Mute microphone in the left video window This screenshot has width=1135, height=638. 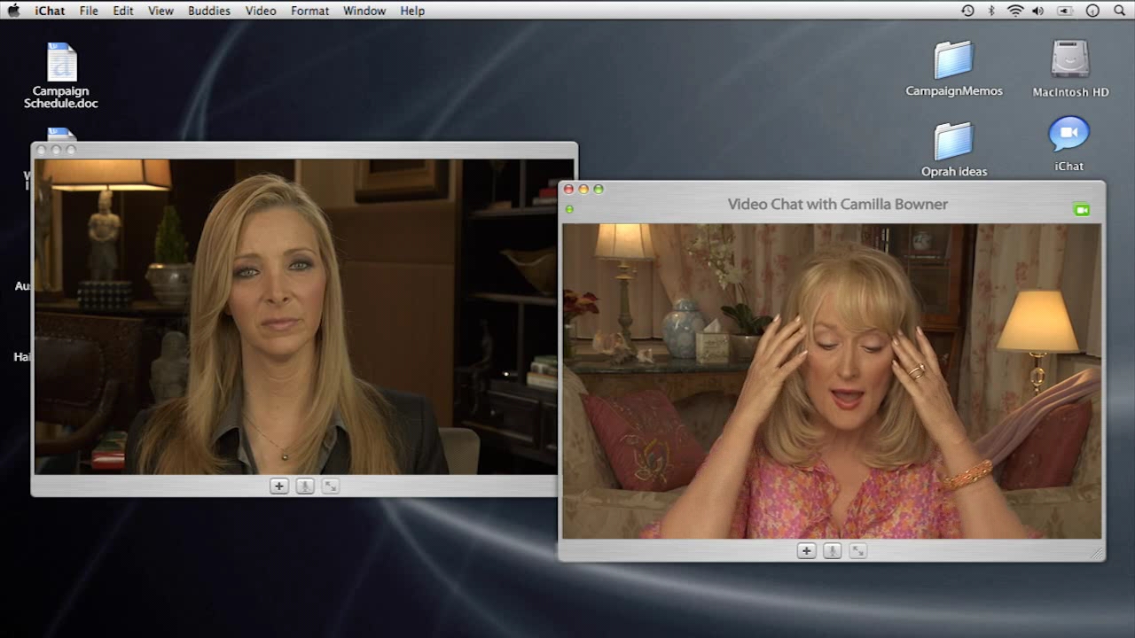click(304, 486)
